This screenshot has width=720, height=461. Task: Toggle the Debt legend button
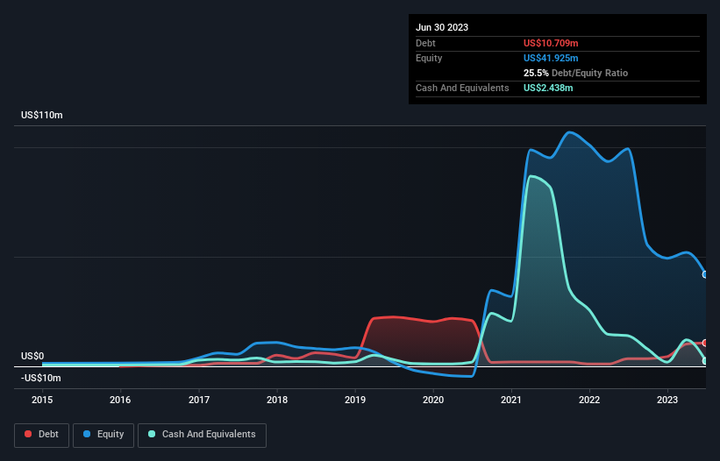(x=42, y=435)
